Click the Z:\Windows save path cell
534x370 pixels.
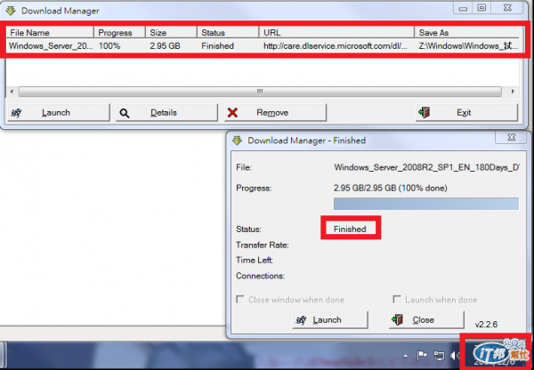point(468,46)
